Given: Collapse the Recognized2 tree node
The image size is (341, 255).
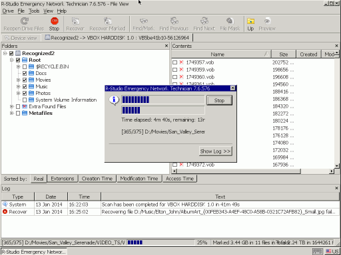Looking at the screenshot, I should [x=5, y=53].
